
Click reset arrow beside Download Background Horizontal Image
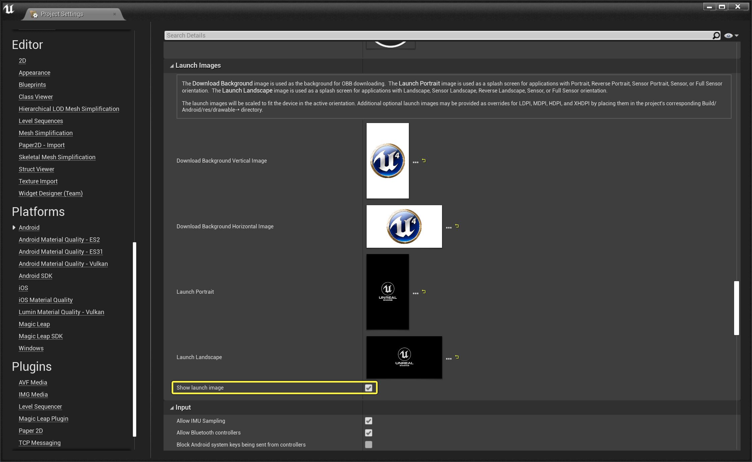coord(457,226)
